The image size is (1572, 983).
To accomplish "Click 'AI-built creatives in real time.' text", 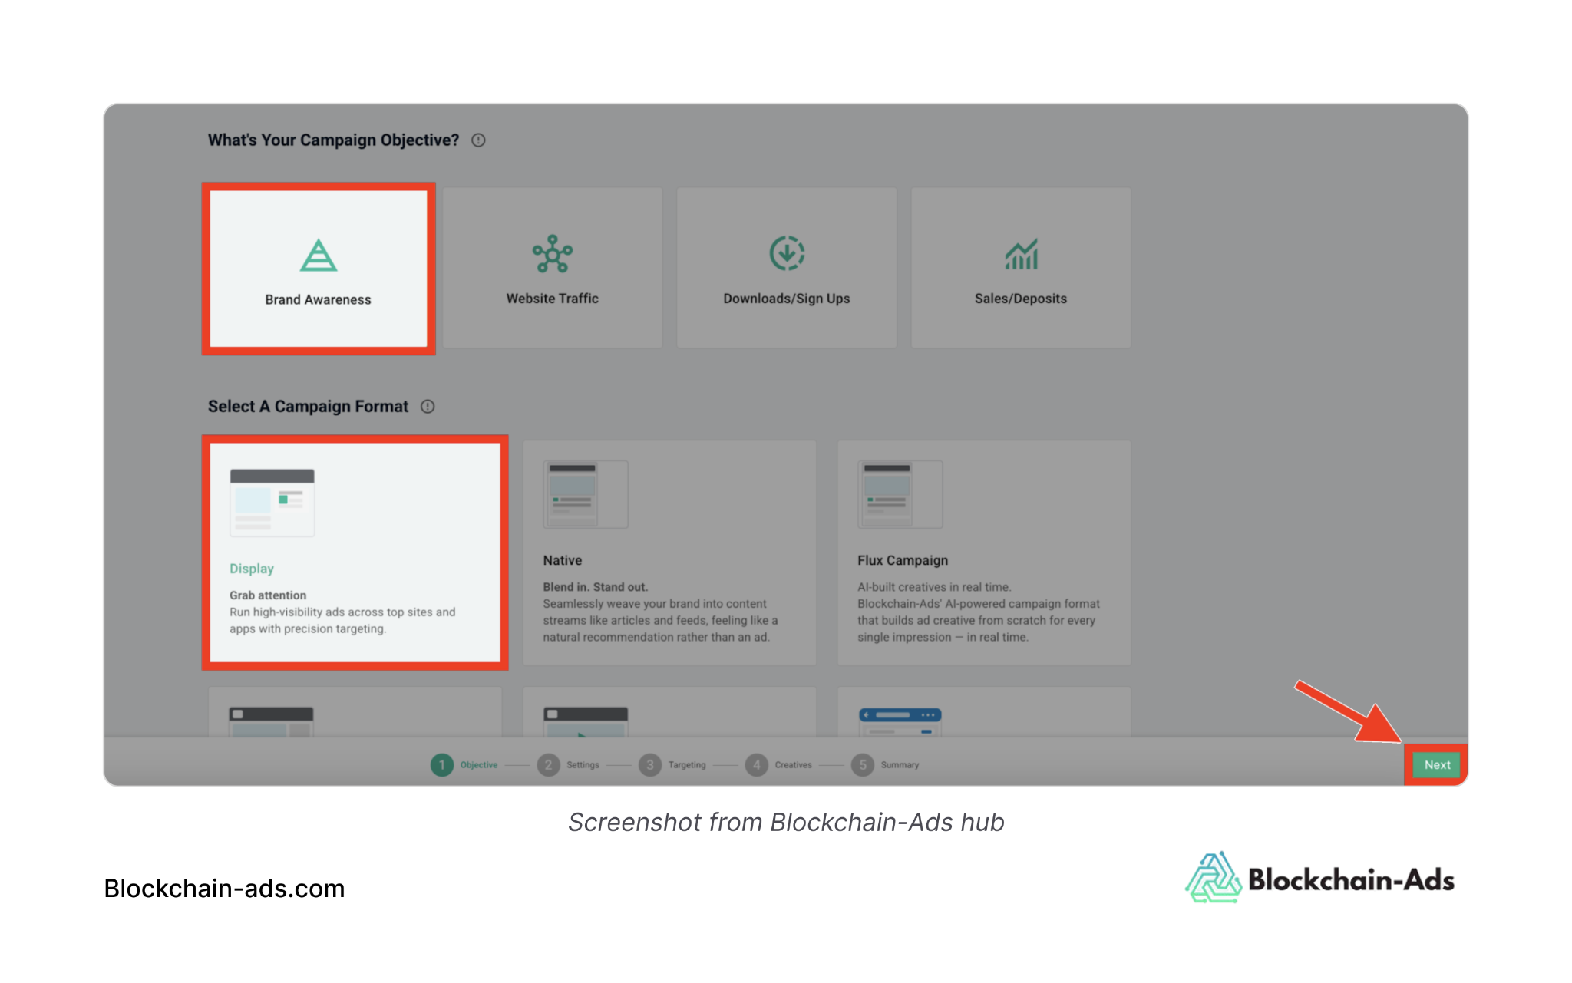I will point(934,587).
